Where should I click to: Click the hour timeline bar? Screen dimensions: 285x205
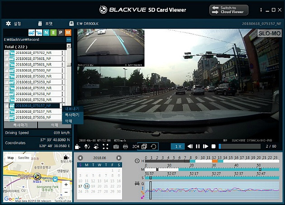tap(212, 161)
